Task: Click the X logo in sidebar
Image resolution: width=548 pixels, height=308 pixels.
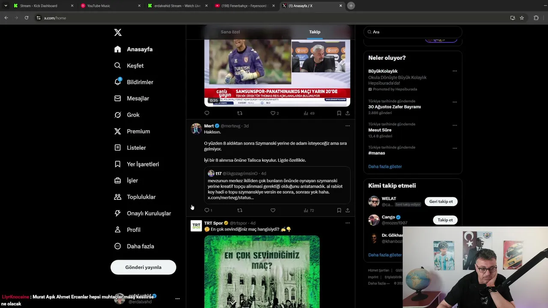Action: (x=118, y=33)
